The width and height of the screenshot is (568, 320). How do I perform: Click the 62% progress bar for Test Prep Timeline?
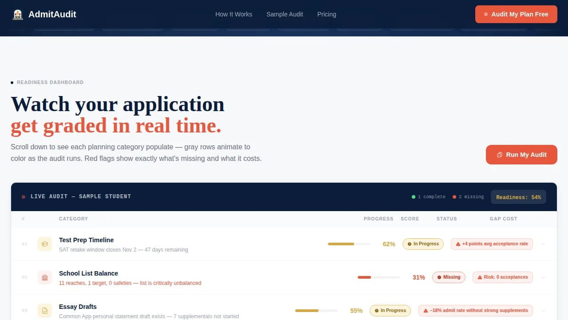pos(349,244)
